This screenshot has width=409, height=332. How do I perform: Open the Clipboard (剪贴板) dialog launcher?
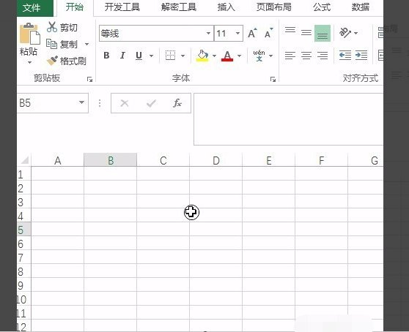click(89, 79)
